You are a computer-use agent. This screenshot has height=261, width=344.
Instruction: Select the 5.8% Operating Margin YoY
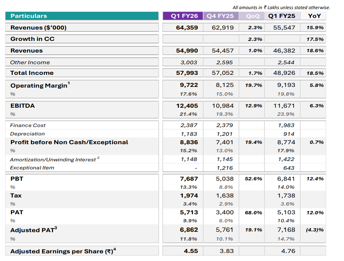point(317,85)
